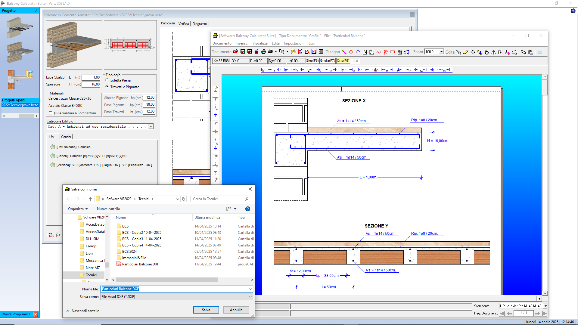The height and width of the screenshot is (325, 578).
Task: Switch to the Carichi tab
Action: pos(66,137)
